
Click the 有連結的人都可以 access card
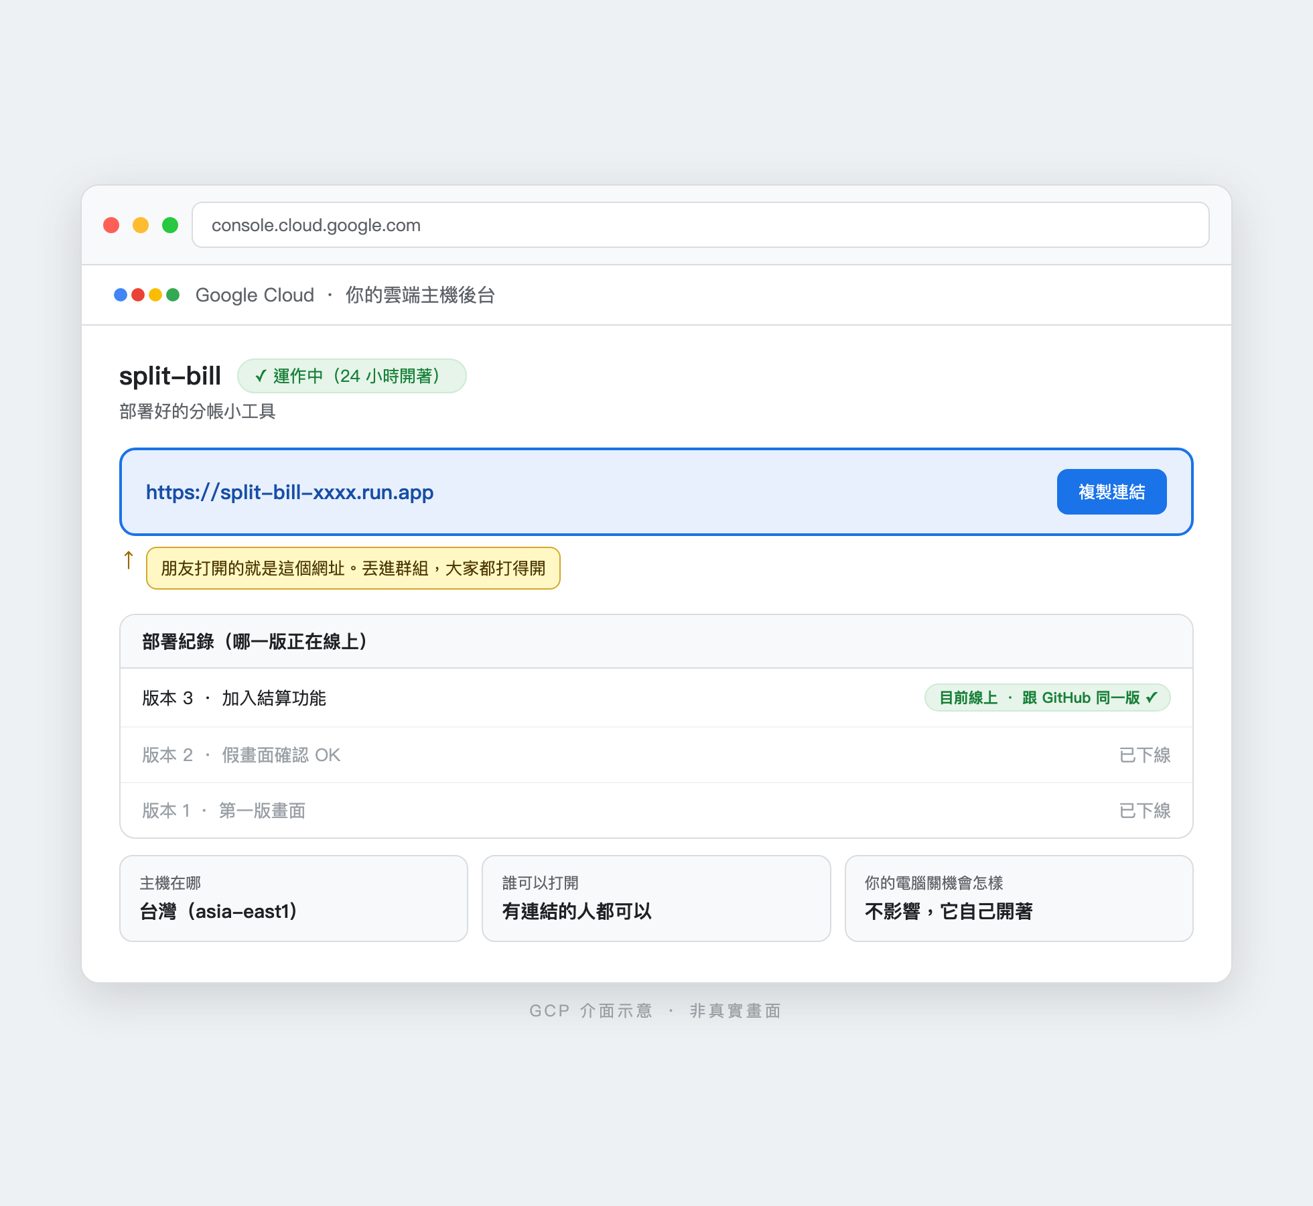[656, 898]
